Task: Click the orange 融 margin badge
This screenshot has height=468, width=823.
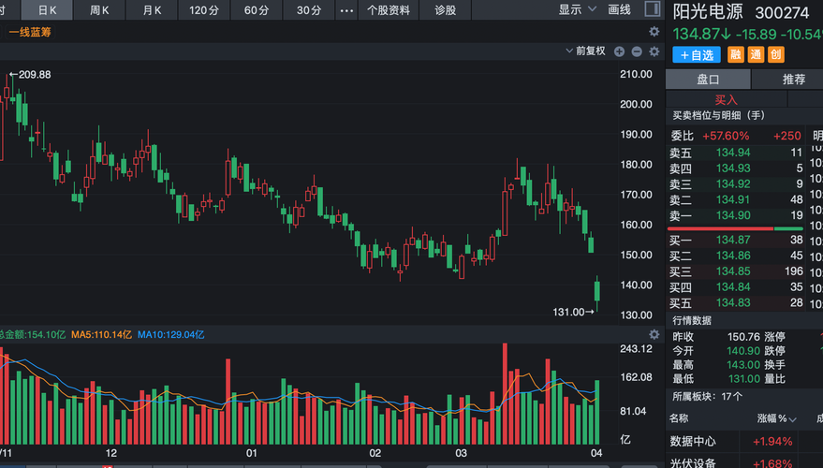Action: [736, 55]
